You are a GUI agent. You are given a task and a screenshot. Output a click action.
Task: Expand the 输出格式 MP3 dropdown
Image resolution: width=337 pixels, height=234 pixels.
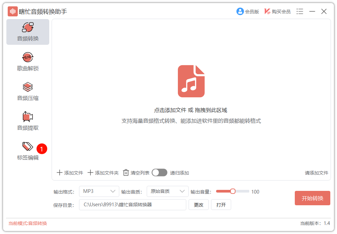[99, 191]
